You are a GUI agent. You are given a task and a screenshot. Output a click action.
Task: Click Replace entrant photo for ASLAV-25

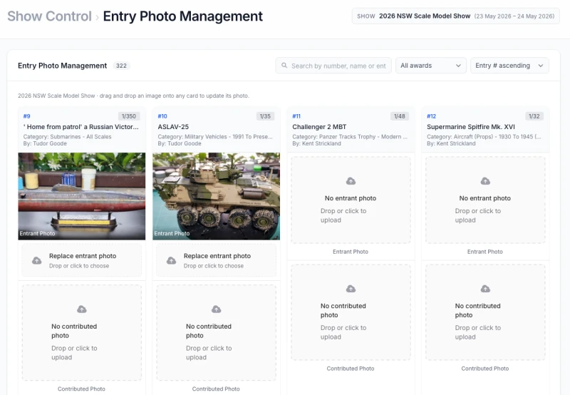pyautogui.click(x=217, y=260)
